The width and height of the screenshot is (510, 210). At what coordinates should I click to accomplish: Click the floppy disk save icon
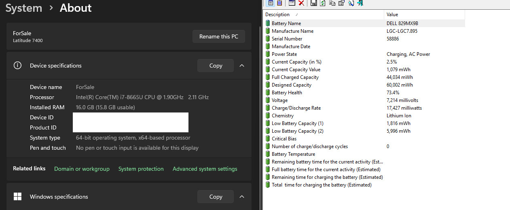(313, 3)
